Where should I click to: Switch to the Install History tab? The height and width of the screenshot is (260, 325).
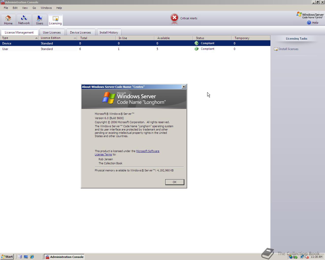pyautogui.click(x=109, y=32)
